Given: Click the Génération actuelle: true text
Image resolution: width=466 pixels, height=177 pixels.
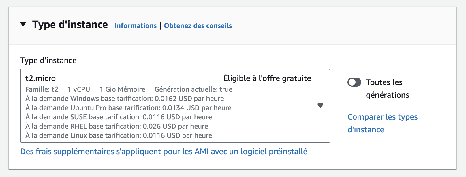Looking at the screenshot, I should tap(193, 89).
